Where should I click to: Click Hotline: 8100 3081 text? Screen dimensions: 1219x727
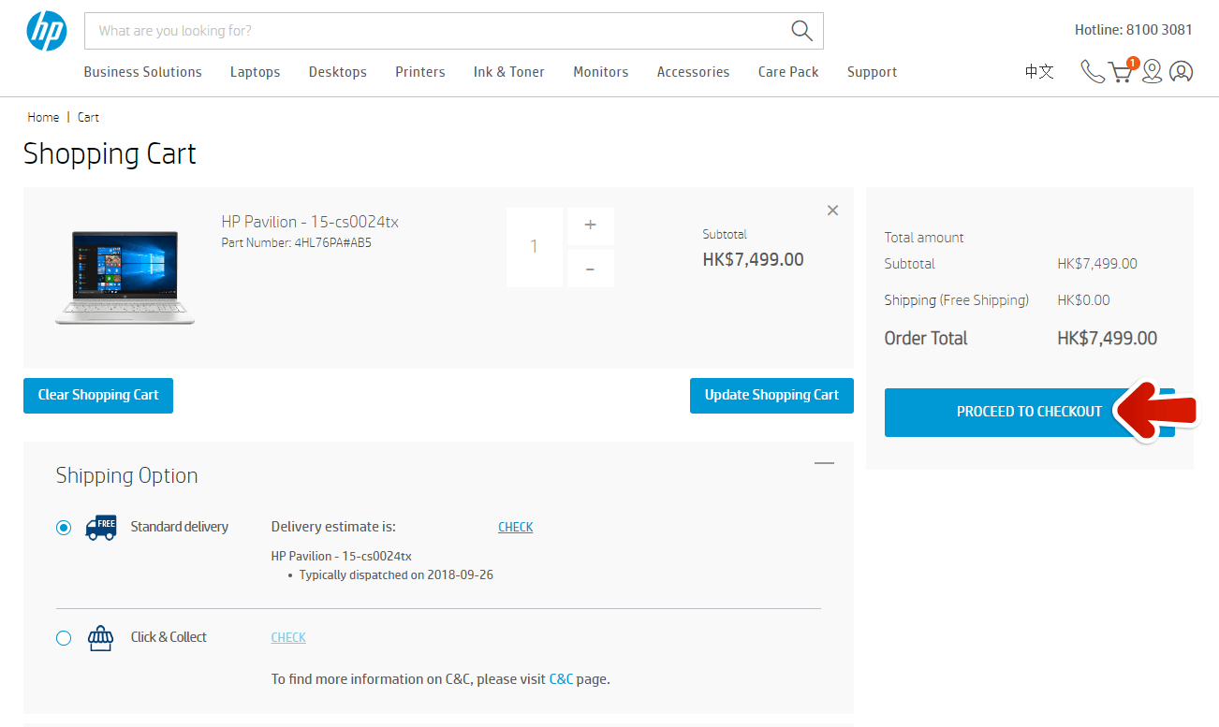[x=1134, y=30]
